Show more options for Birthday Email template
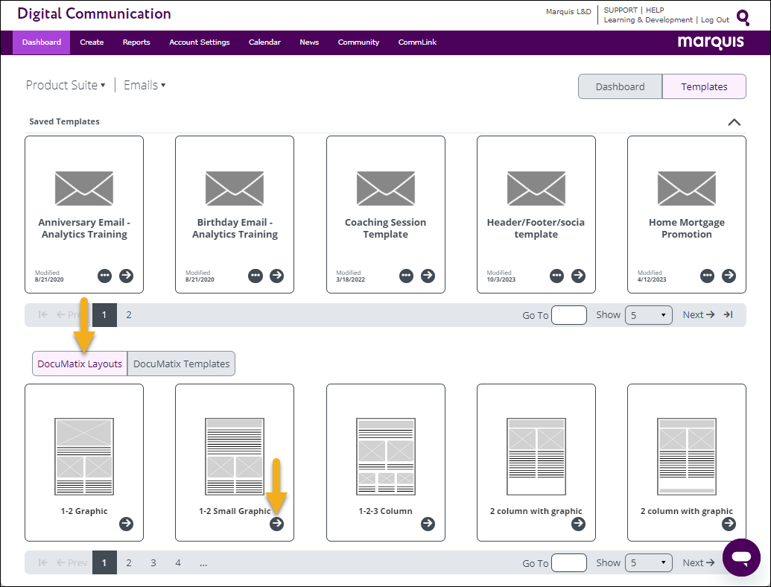This screenshot has width=771, height=587. (256, 276)
